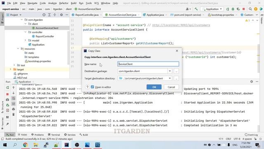Open Services tool window
This screenshot has height=149, width=264.
(x=70, y=135)
